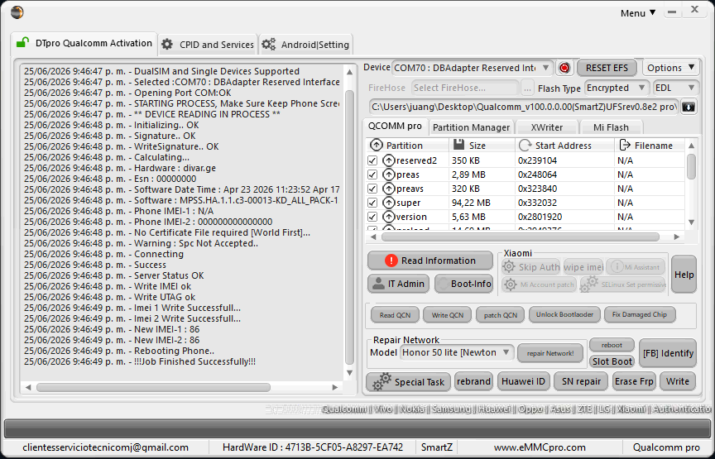The height and width of the screenshot is (459, 715).
Task: Click the red record icon beside Device
Action: [564, 68]
